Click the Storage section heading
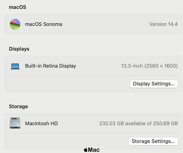Image resolution: width=183 pixels, height=153 pixels. pyautogui.click(x=19, y=106)
